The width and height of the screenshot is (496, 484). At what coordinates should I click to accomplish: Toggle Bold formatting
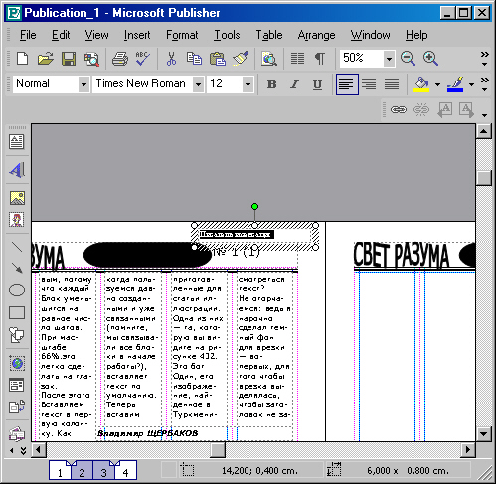(x=271, y=84)
